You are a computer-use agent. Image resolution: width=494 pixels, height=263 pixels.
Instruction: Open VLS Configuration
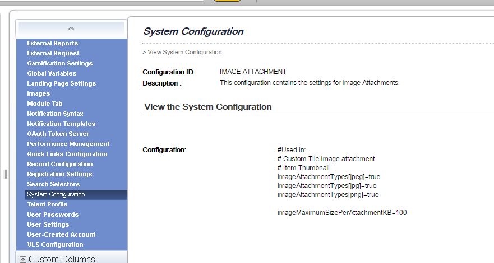click(55, 245)
